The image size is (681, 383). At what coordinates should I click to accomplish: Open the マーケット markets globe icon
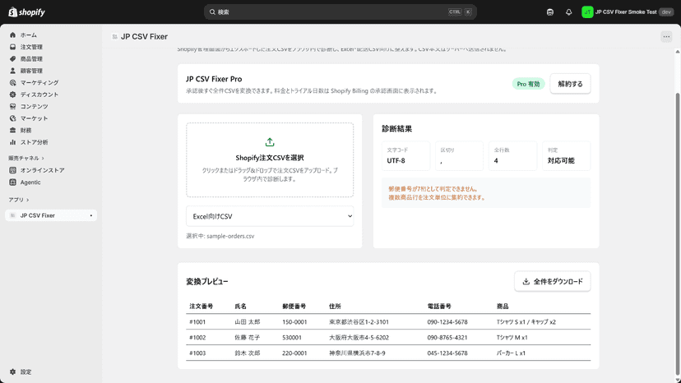click(x=12, y=118)
